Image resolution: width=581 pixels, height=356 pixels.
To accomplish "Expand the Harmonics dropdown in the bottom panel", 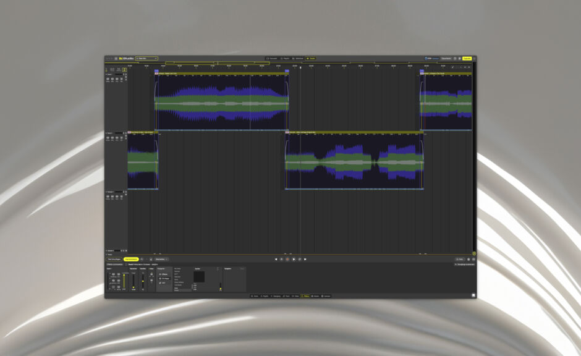I will point(162,259).
